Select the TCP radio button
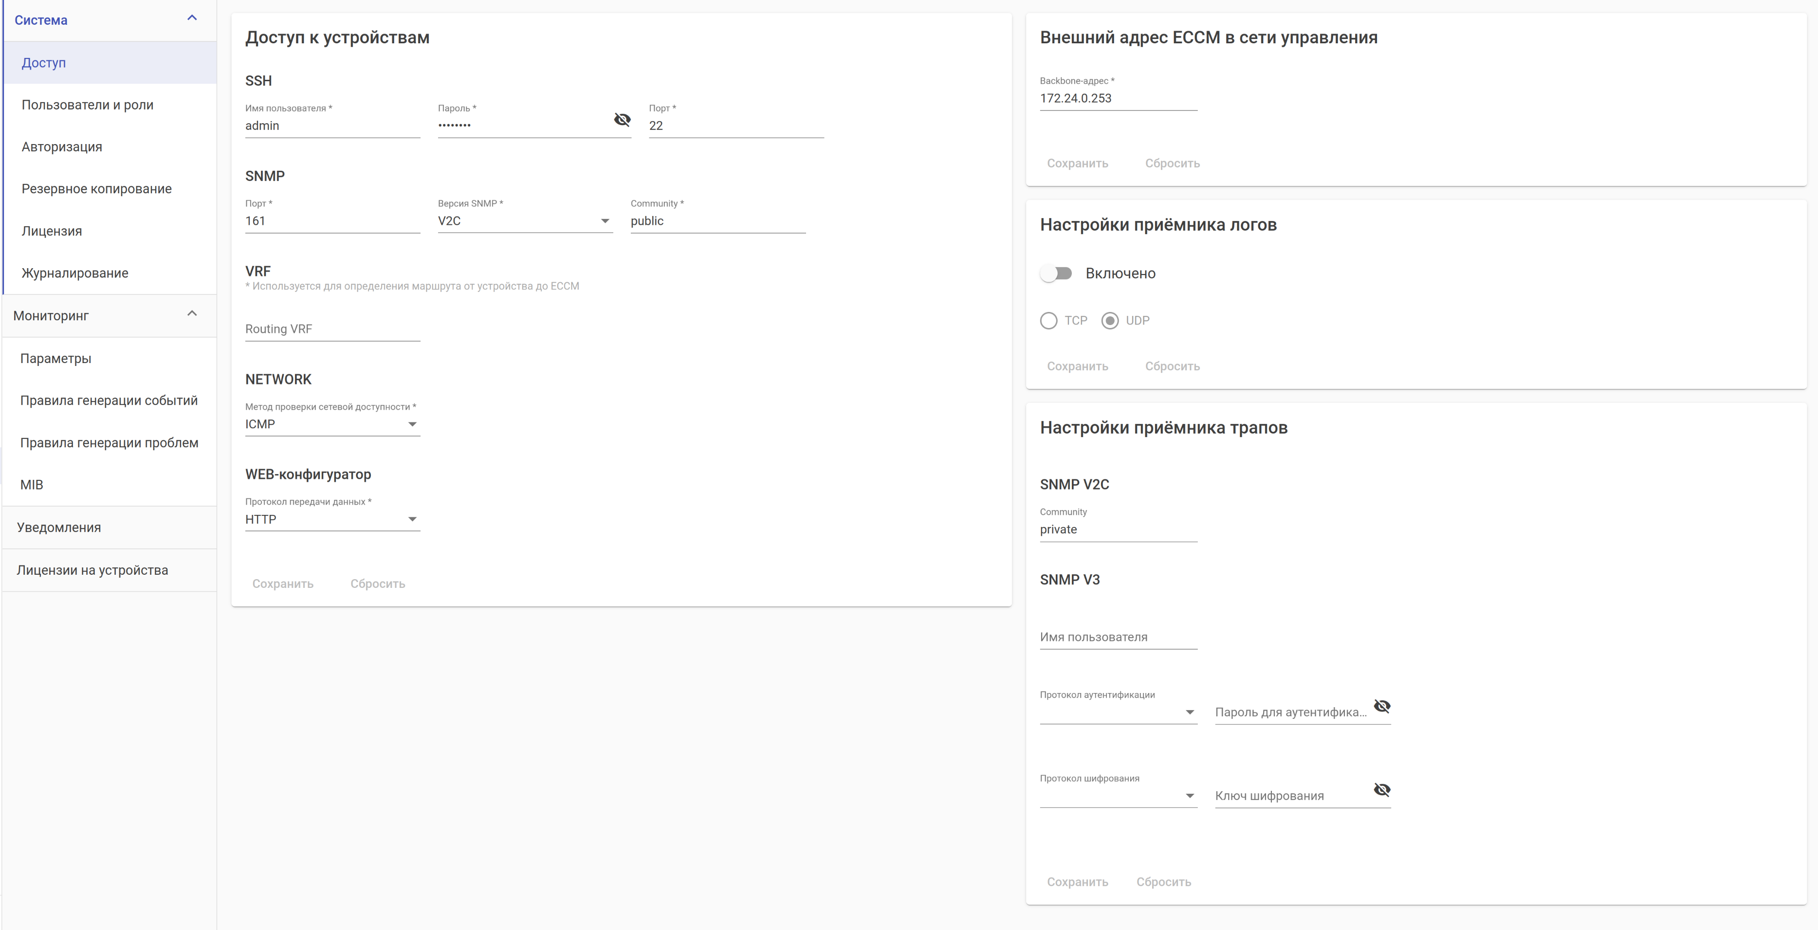This screenshot has width=1818, height=930. tap(1049, 321)
